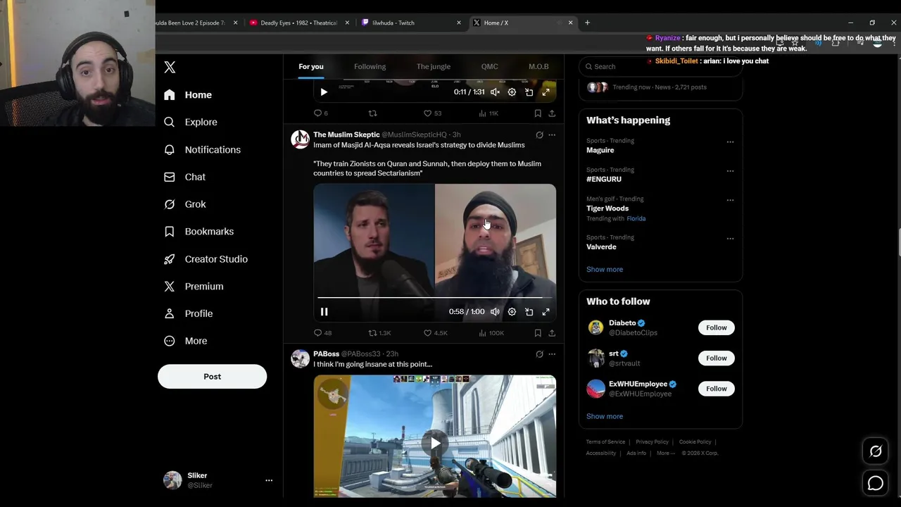Viewport: 901px width, 507px height.
Task: Open Explore in the sidebar
Action: tap(191, 122)
